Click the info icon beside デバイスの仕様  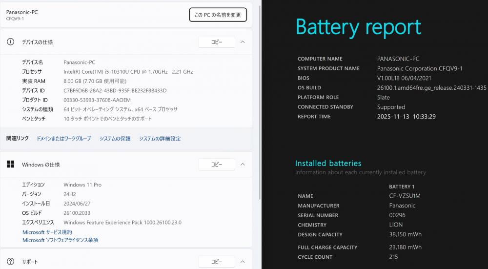click(x=10, y=42)
